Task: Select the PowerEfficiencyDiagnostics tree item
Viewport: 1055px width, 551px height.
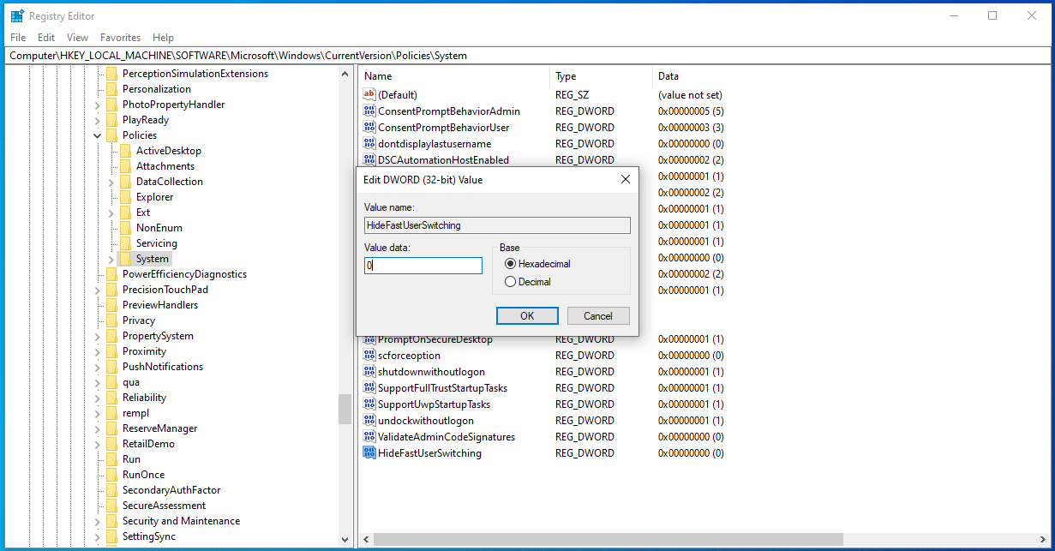Action: click(184, 274)
